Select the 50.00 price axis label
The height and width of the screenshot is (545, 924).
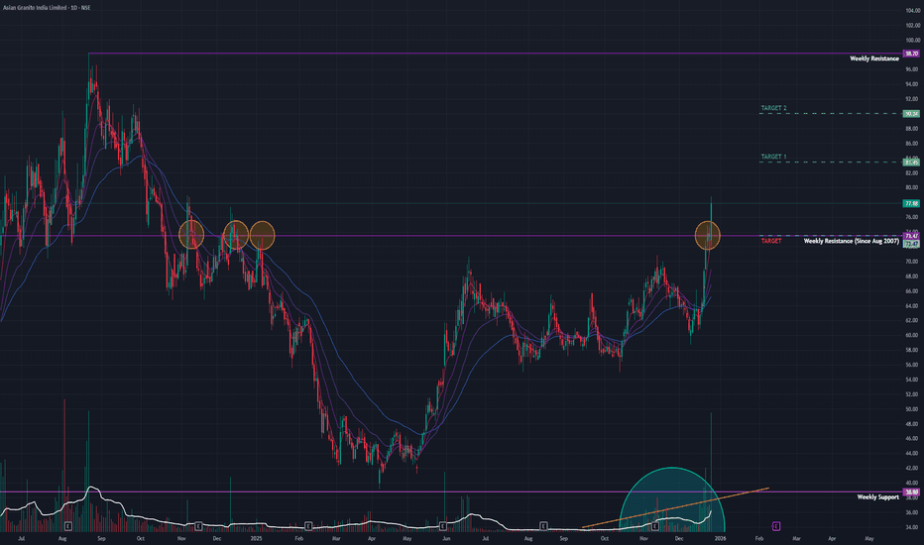click(912, 409)
